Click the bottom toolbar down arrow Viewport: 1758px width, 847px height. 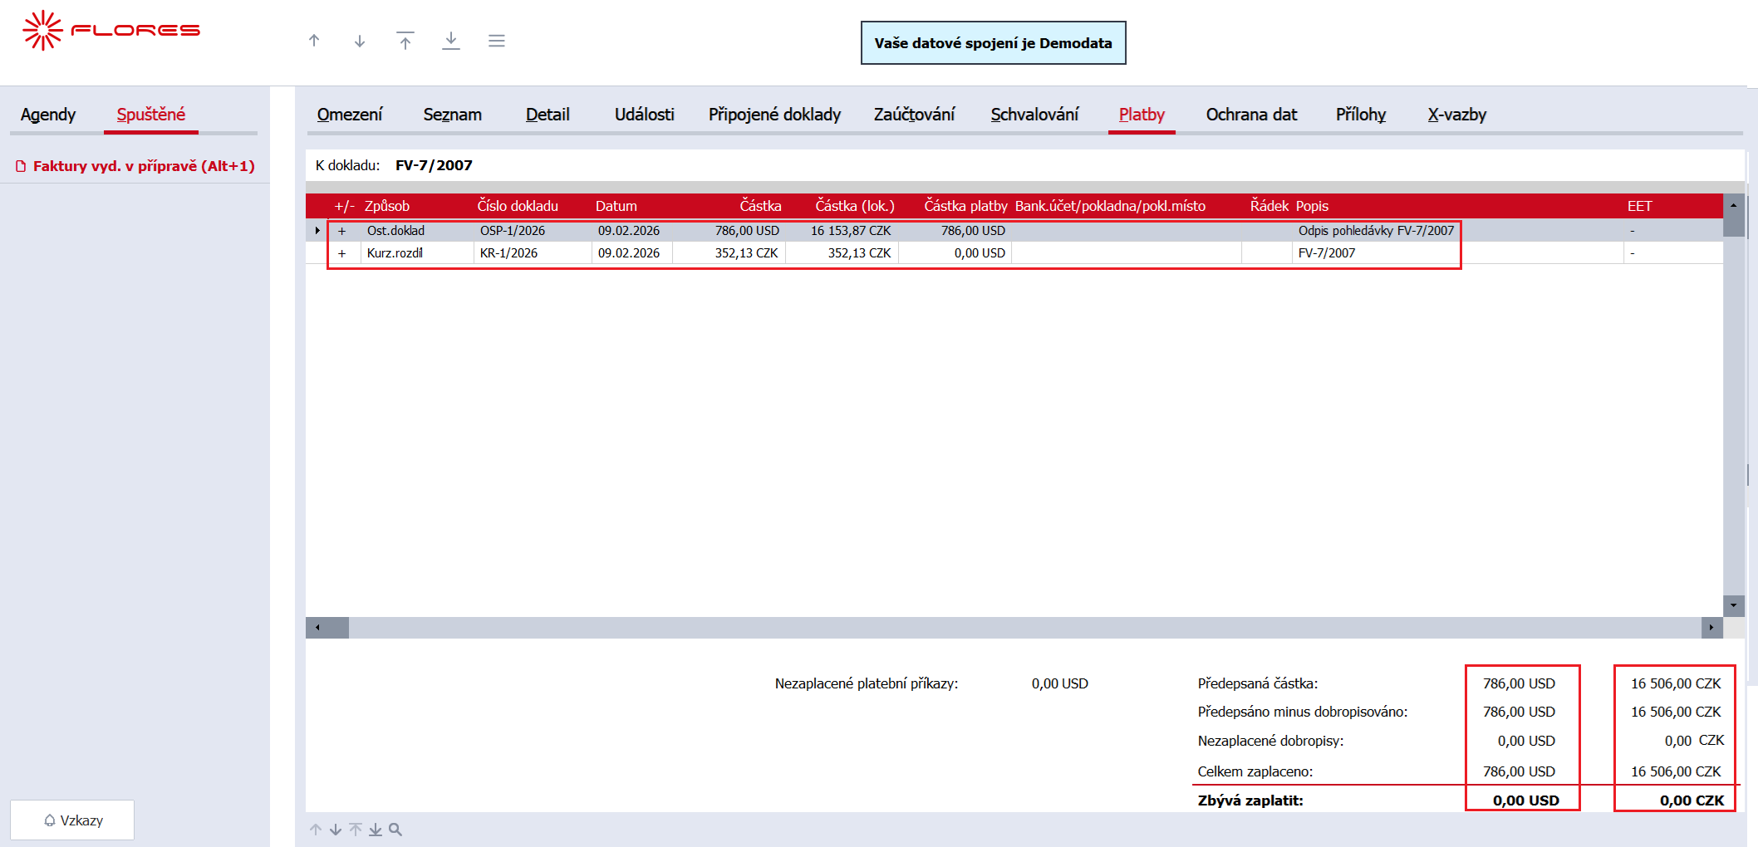pyautogui.click(x=336, y=830)
